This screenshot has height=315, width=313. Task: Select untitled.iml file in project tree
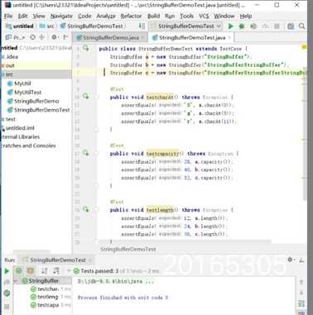click(20, 128)
